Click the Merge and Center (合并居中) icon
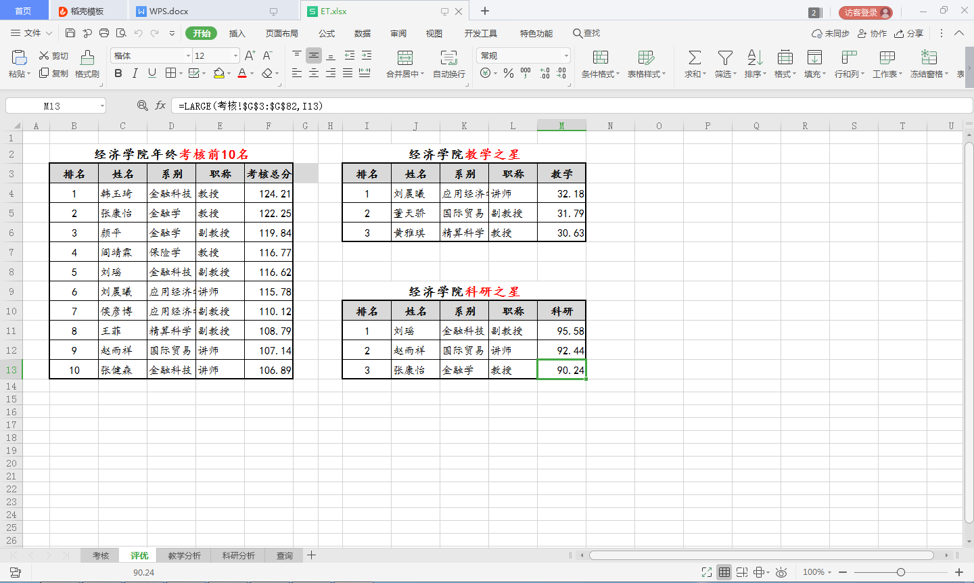This screenshot has height=583, width=974. (x=405, y=57)
